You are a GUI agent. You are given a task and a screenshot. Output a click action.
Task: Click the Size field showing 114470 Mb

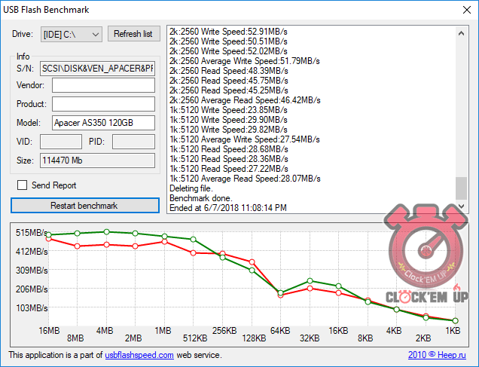click(x=97, y=160)
